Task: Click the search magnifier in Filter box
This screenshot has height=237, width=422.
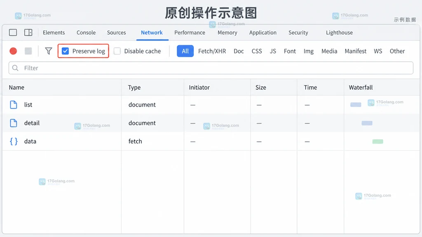Action: (x=15, y=68)
